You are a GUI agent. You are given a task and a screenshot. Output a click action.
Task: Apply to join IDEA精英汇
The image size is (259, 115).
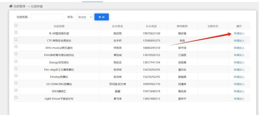tap(239, 91)
